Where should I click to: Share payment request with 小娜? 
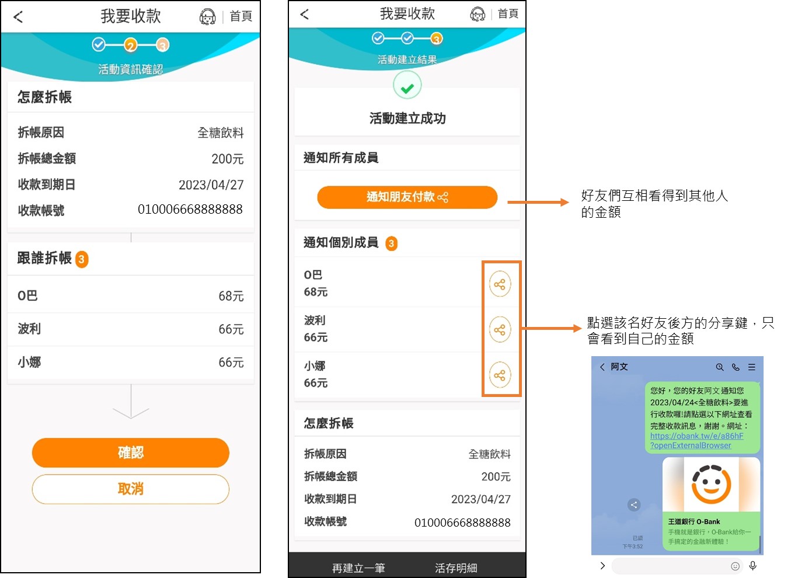[500, 375]
